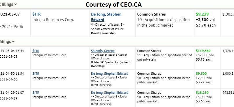Open the $ITR ticker link in the 2021-05-07 filing
This screenshot has width=234, height=107.
coord(36,14)
